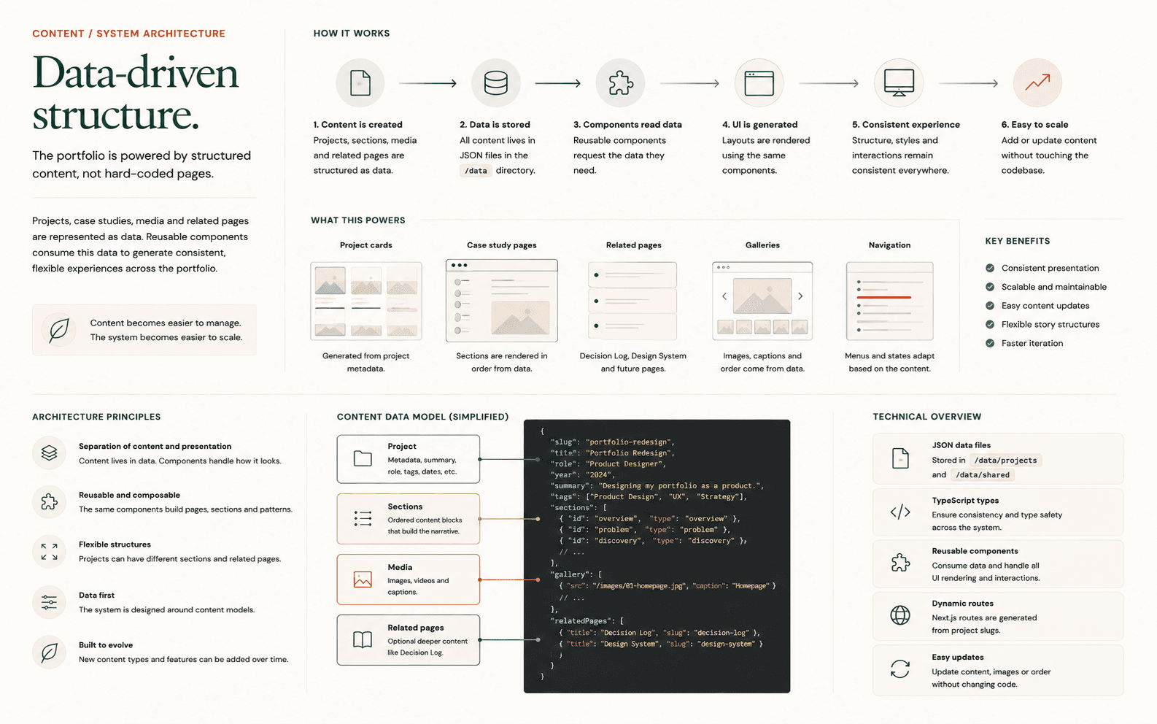
Task: Open the Navigation thumbnail
Action: coord(889,301)
